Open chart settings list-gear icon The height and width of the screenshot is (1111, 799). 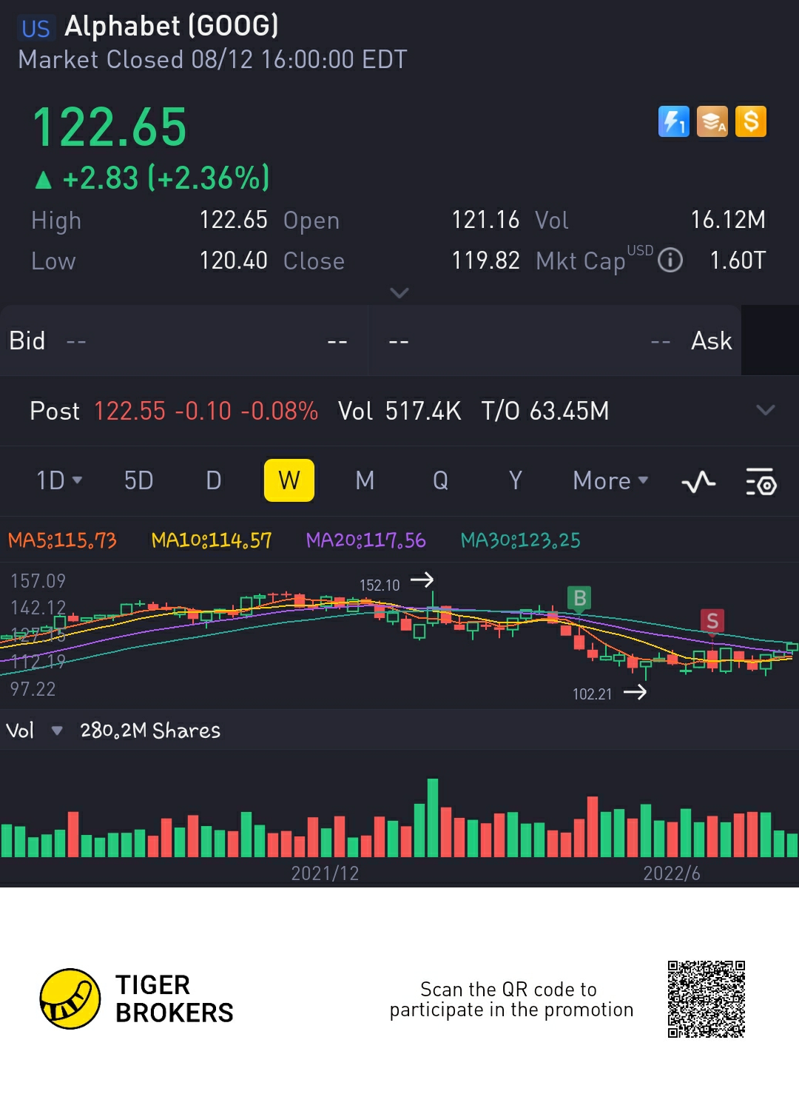pos(761,482)
